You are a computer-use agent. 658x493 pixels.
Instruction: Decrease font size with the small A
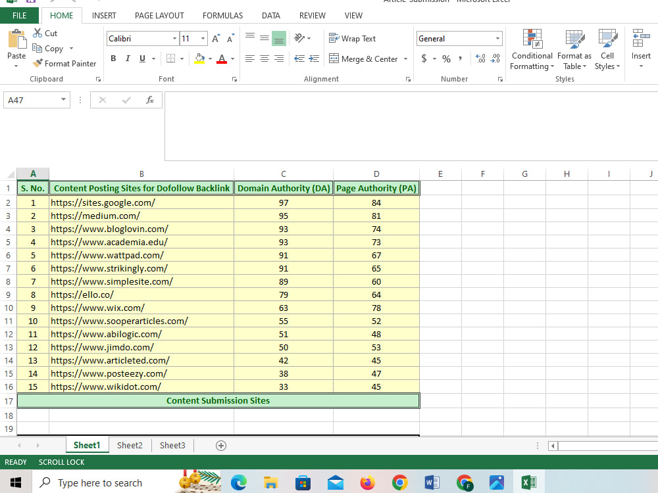pos(230,39)
